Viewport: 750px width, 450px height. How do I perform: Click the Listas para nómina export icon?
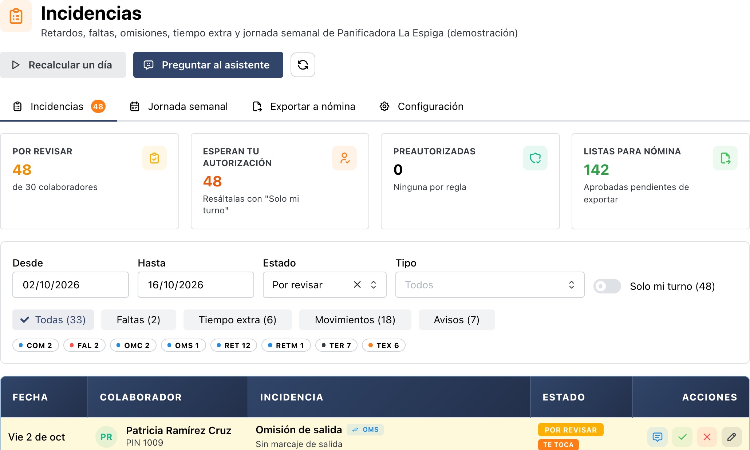click(x=725, y=158)
